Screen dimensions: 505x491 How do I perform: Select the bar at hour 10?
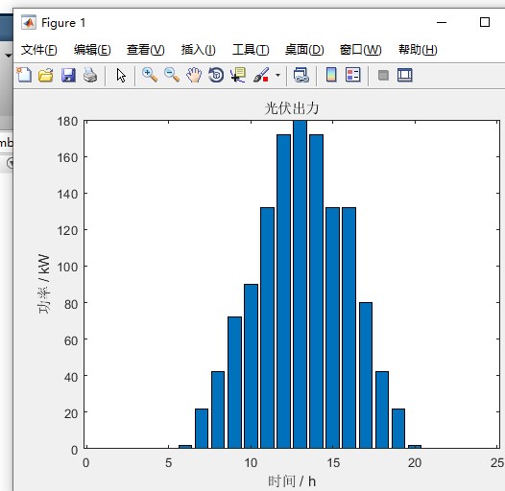point(251,366)
